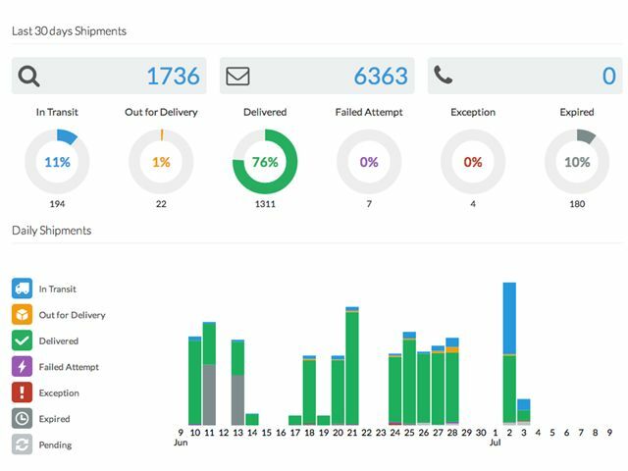
Task: Click the gray Expired clock icon
Action: pos(23,419)
